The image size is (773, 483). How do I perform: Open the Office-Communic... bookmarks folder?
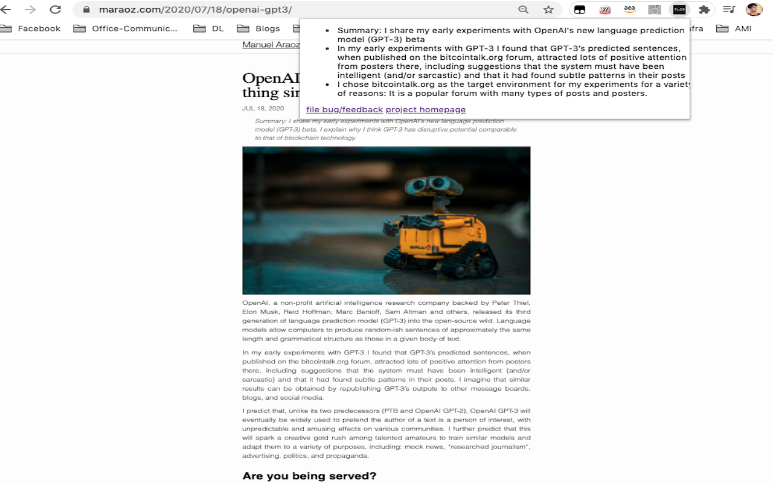(126, 28)
